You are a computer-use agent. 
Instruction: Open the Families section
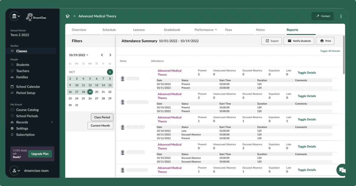click(23, 77)
